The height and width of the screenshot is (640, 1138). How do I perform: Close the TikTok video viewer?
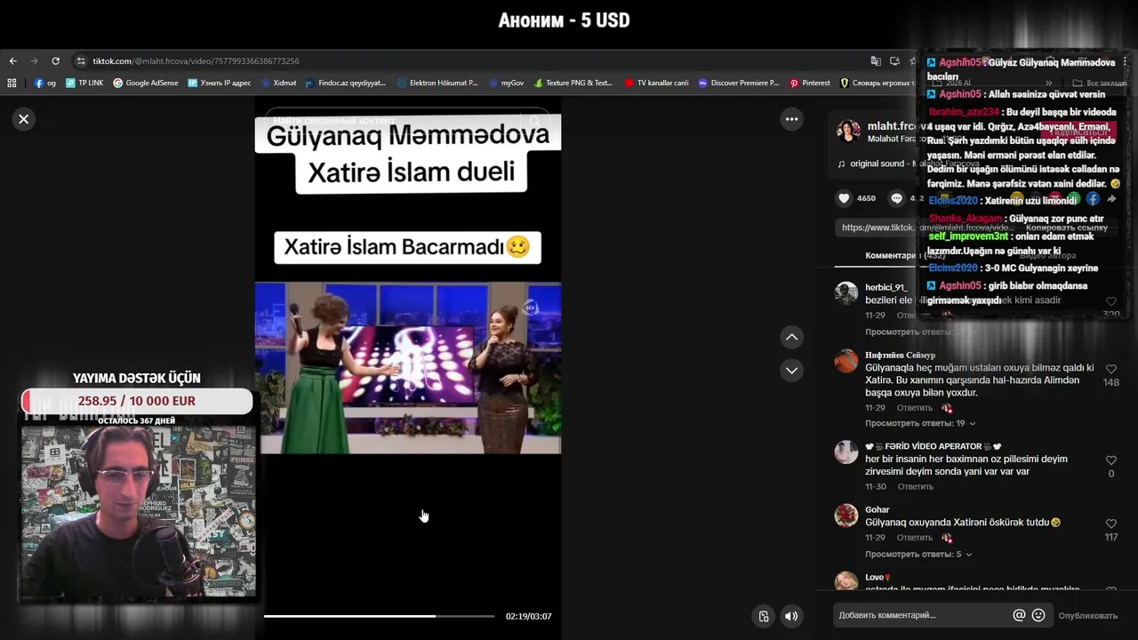24,119
